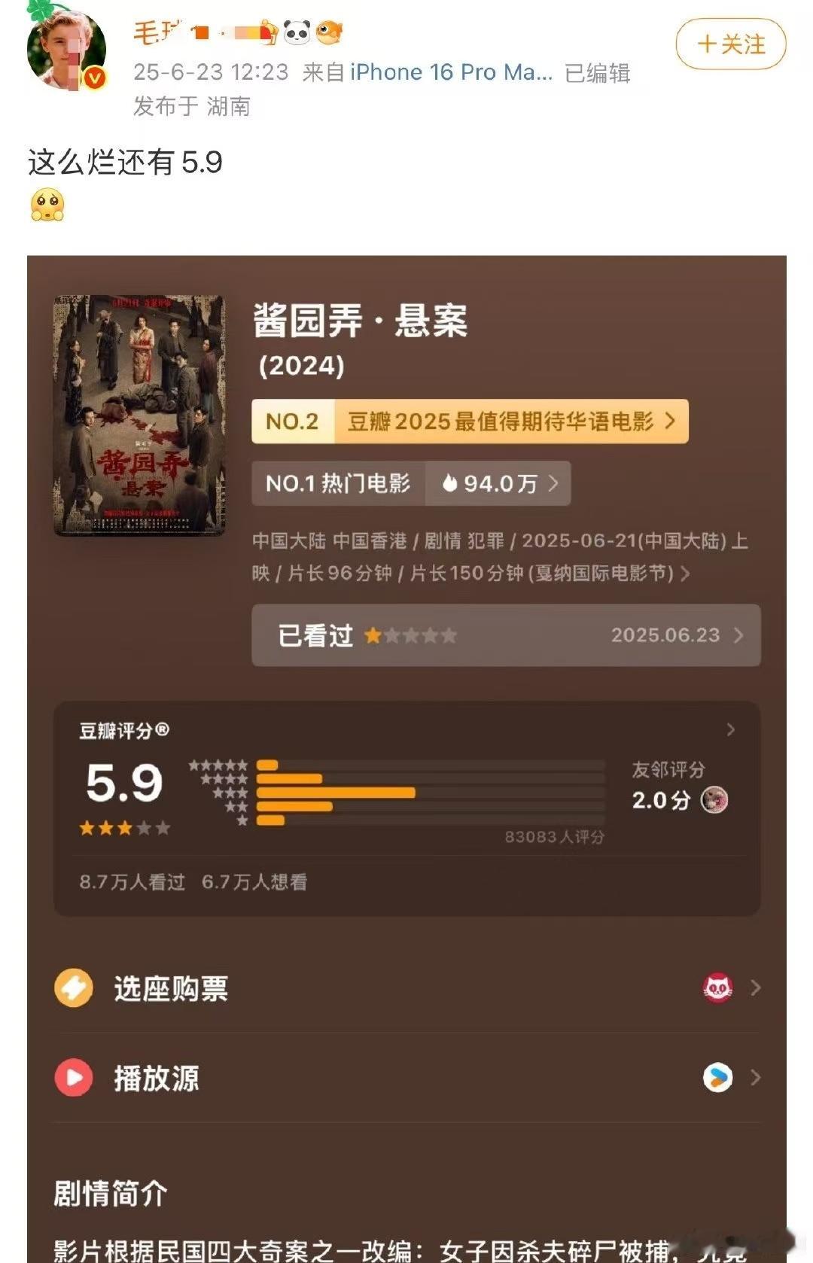Expand the 选座购票 row chevron
This screenshot has width=813, height=1263.
(755, 988)
